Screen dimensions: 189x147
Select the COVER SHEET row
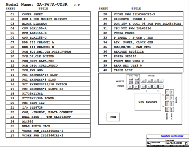(48, 14)
